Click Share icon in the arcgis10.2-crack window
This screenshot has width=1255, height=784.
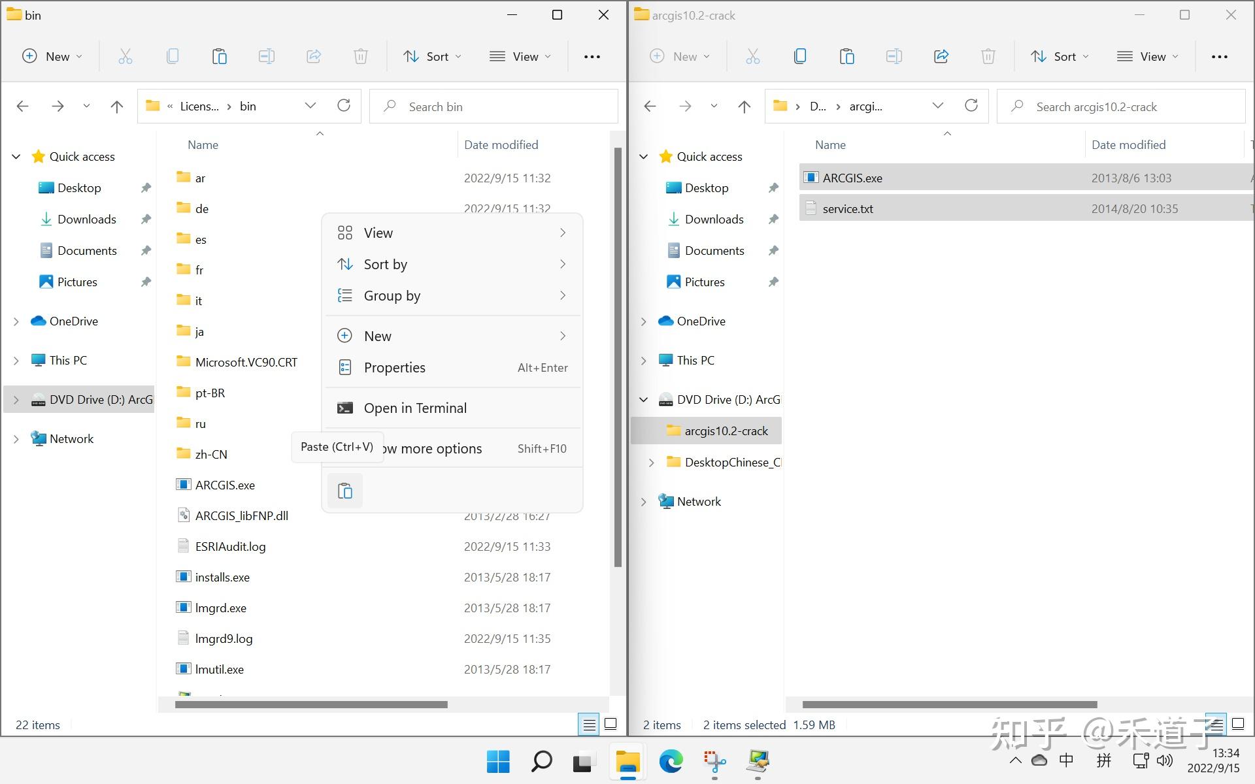click(x=941, y=57)
